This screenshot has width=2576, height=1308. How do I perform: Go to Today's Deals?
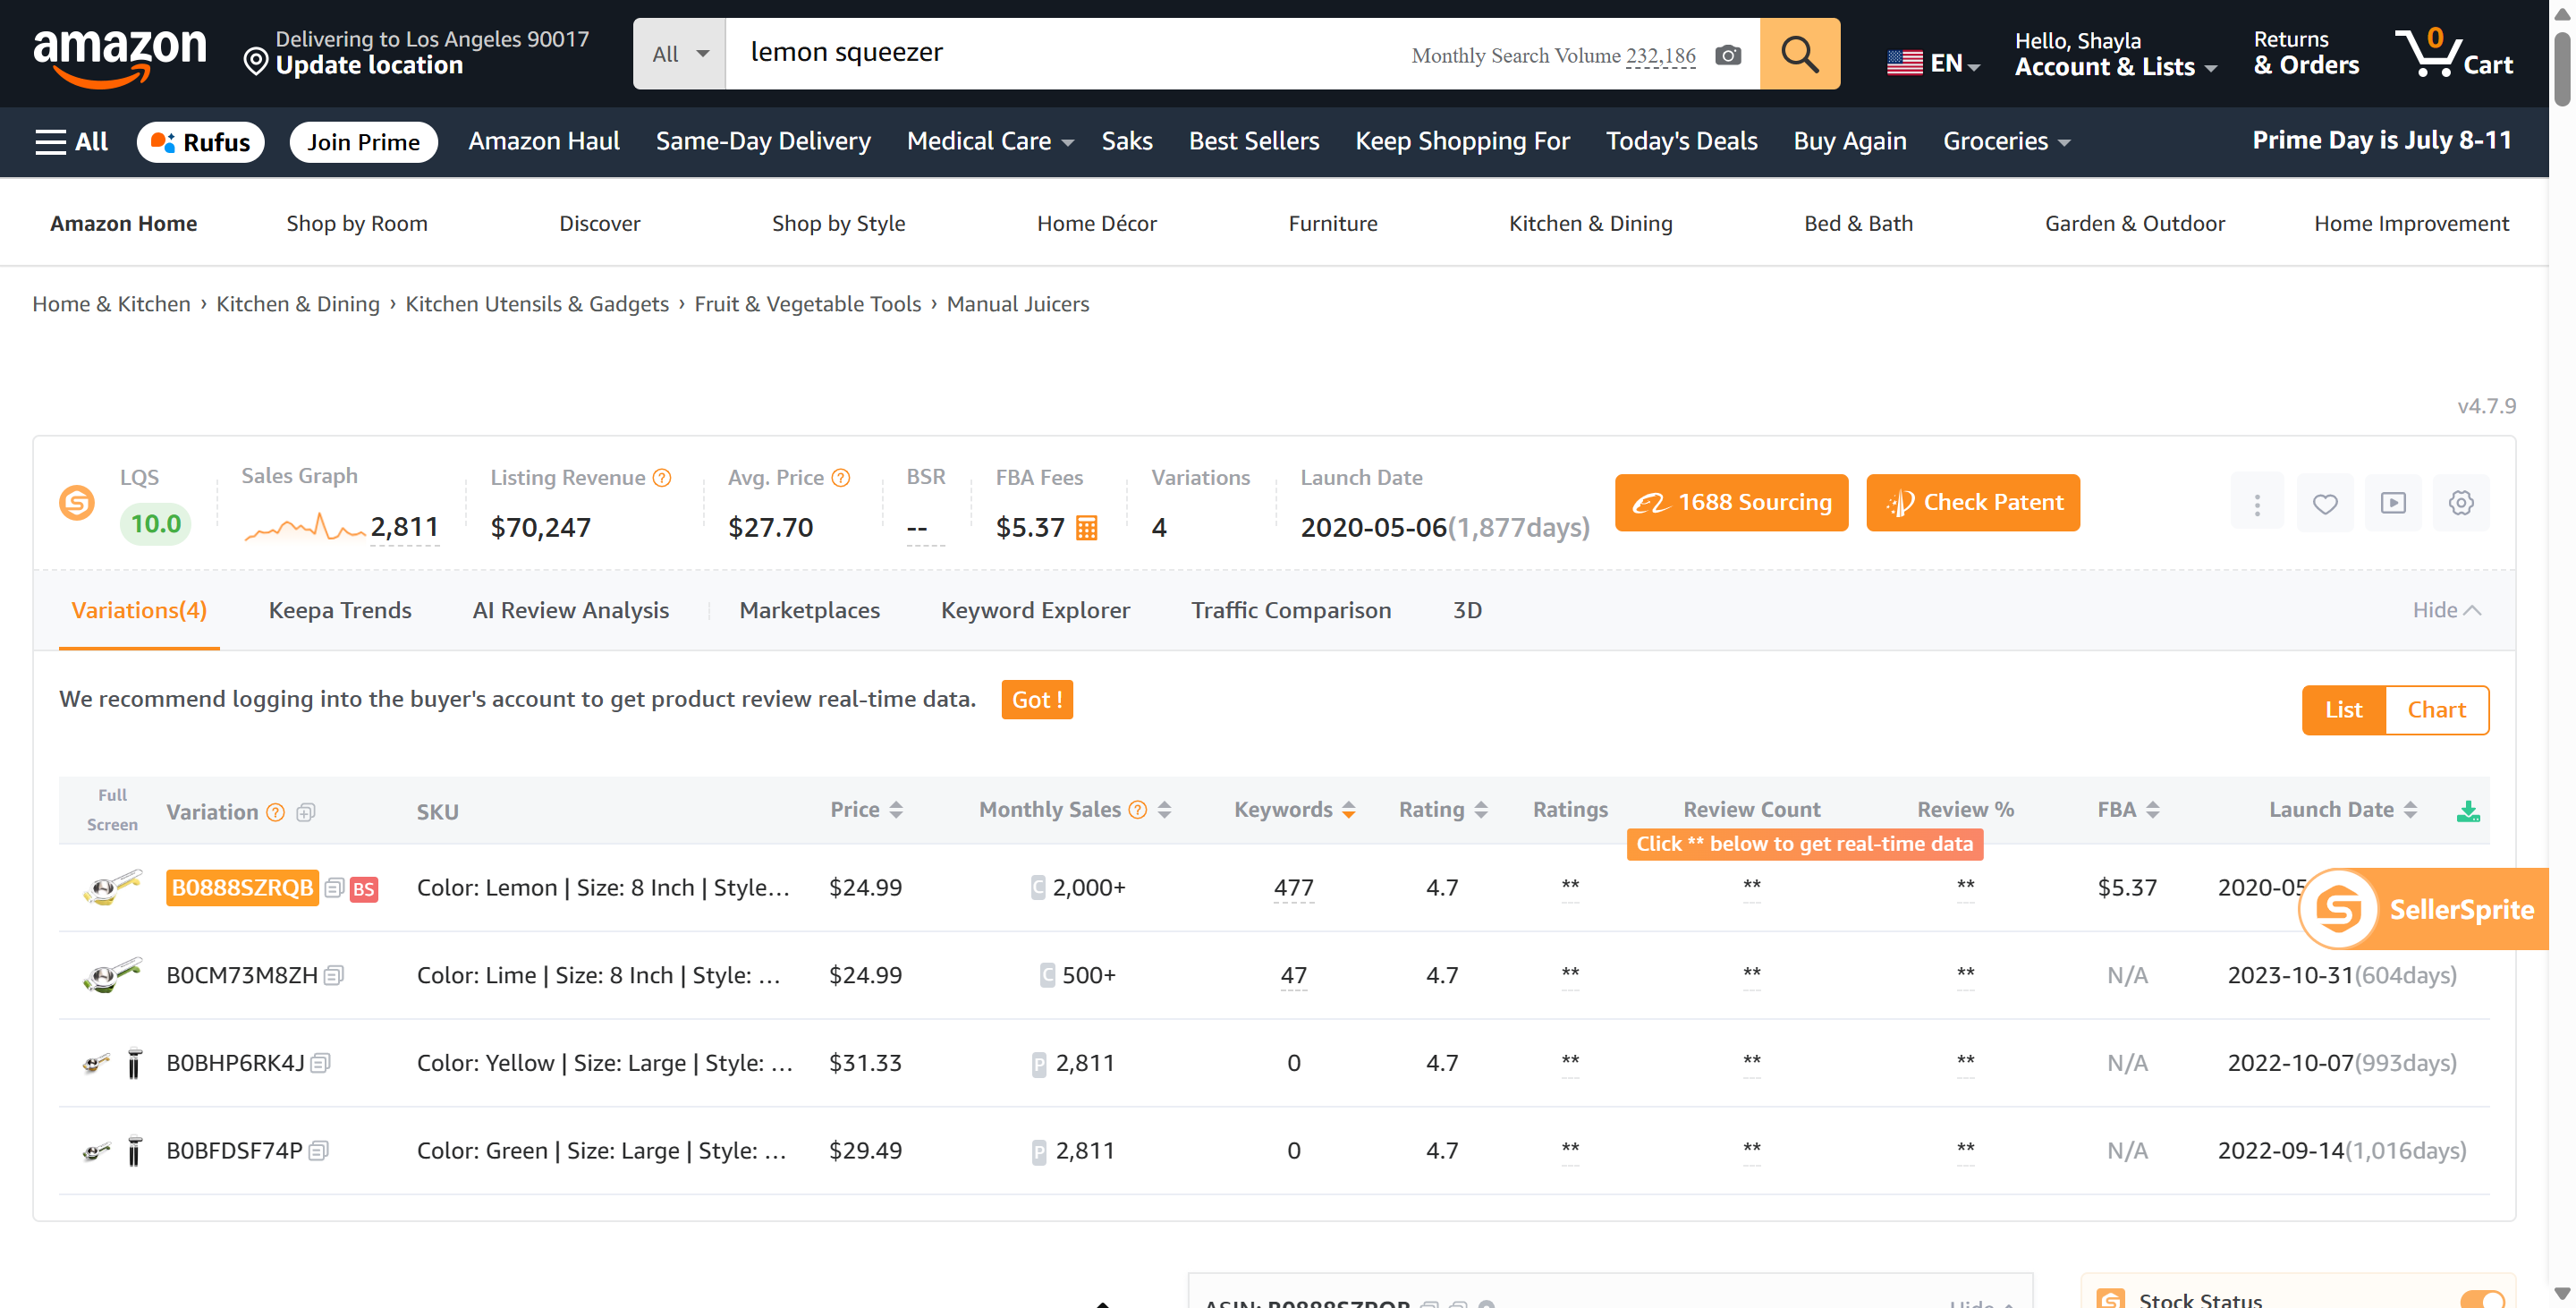pos(1681,142)
